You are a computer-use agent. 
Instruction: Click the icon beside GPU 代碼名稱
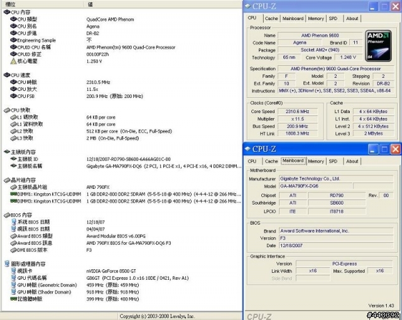coord(14,277)
